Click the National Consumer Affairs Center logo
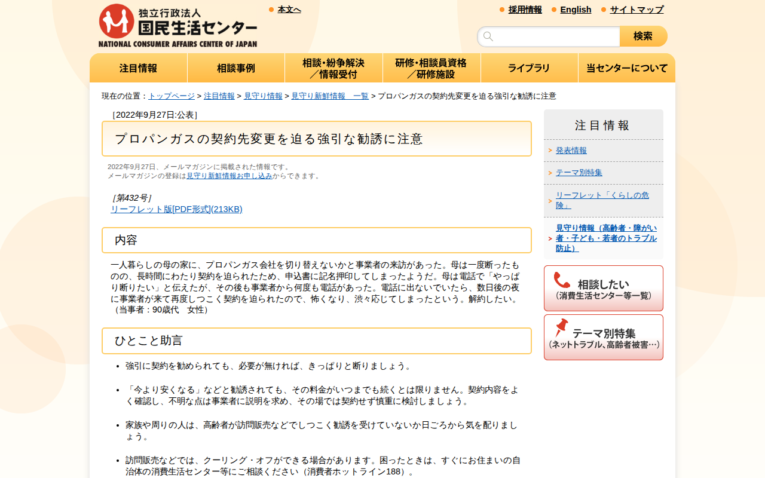Viewport: 765px width, 478px height. 178,26
